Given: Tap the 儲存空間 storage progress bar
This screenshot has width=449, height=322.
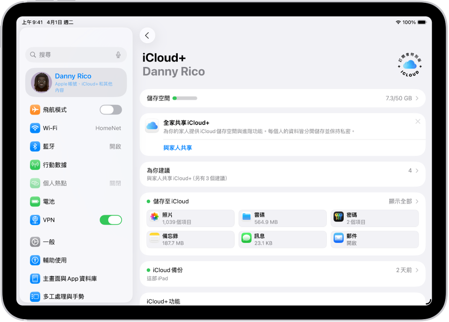Looking at the screenshot, I should tap(282, 98).
